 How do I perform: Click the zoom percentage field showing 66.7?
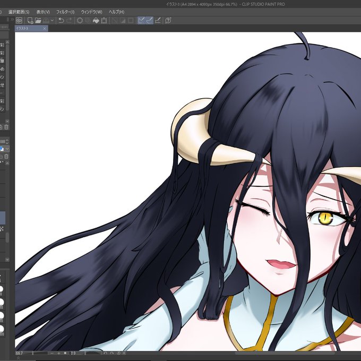pyautogui.click(x=20, y=353)
